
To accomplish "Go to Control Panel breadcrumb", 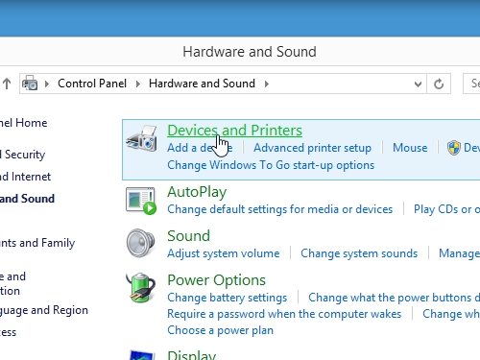I will tap(92, 84).
